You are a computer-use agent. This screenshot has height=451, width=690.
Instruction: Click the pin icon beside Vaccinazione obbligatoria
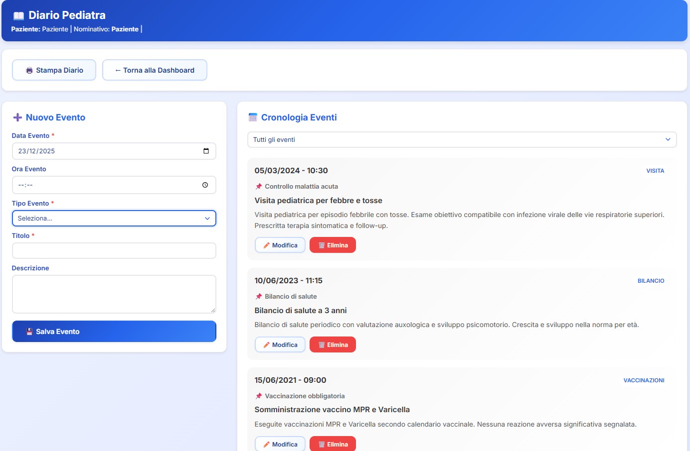pos(259,396)
